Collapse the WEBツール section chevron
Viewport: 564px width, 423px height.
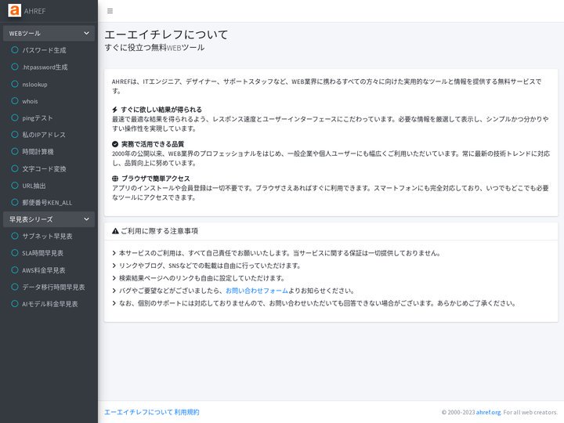click(x=86, y=33)
